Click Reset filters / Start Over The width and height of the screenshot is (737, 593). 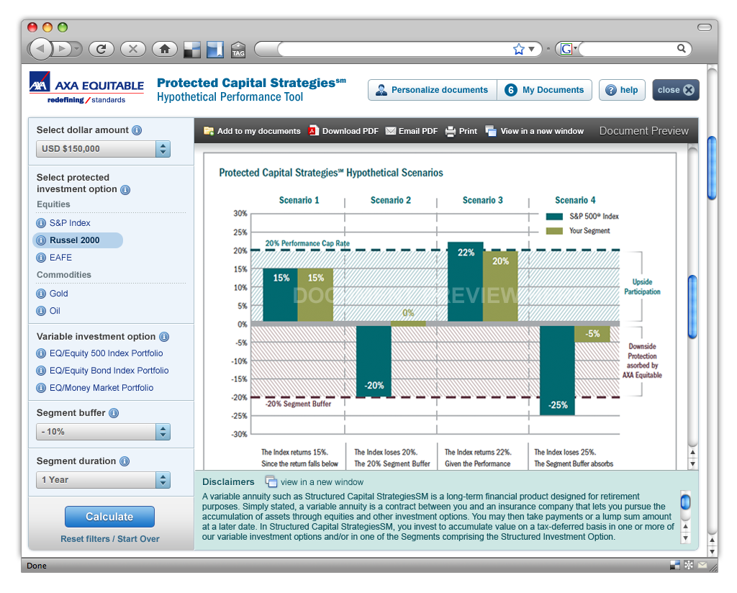[110, 539]
